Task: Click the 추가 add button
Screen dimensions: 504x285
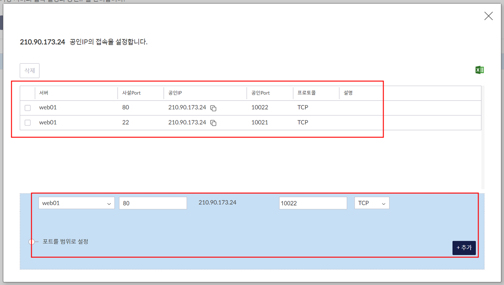Action: click(x=464, y=248)
